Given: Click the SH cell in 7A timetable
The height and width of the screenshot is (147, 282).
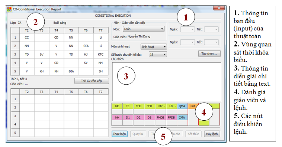Looking at the screenshot, I should [x=101, y=71].
